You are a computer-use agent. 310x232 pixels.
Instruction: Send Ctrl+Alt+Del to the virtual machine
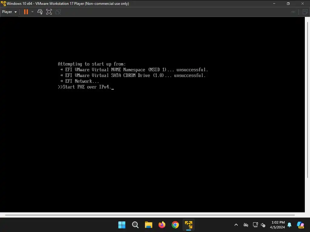tap(40, 12)
